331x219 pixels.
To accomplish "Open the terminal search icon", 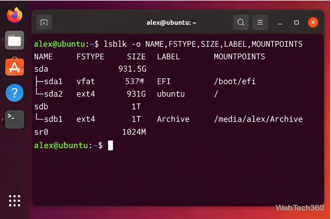I will point(241,22).
